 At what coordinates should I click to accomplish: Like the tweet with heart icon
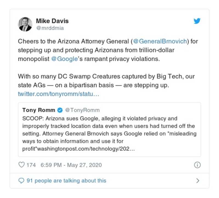pyautogui.click(x=21, y=165)
